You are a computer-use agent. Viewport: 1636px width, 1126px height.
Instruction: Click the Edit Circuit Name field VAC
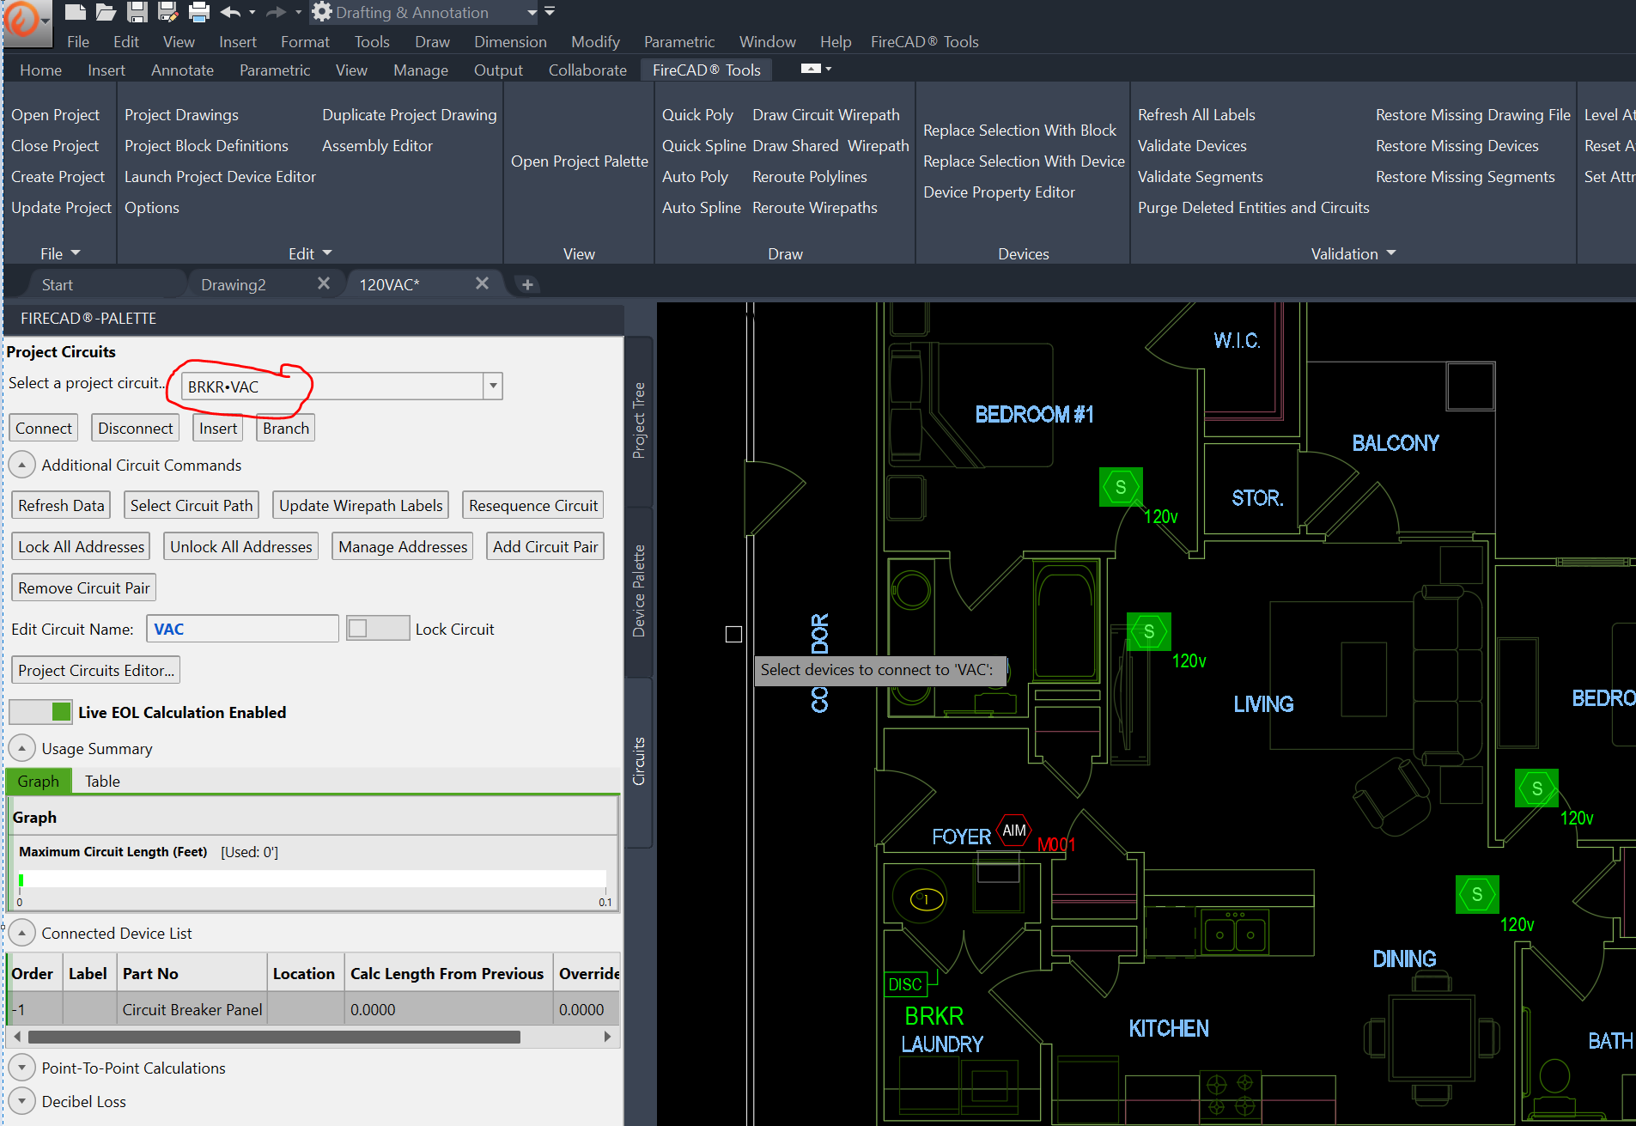(x=243, y=629)
